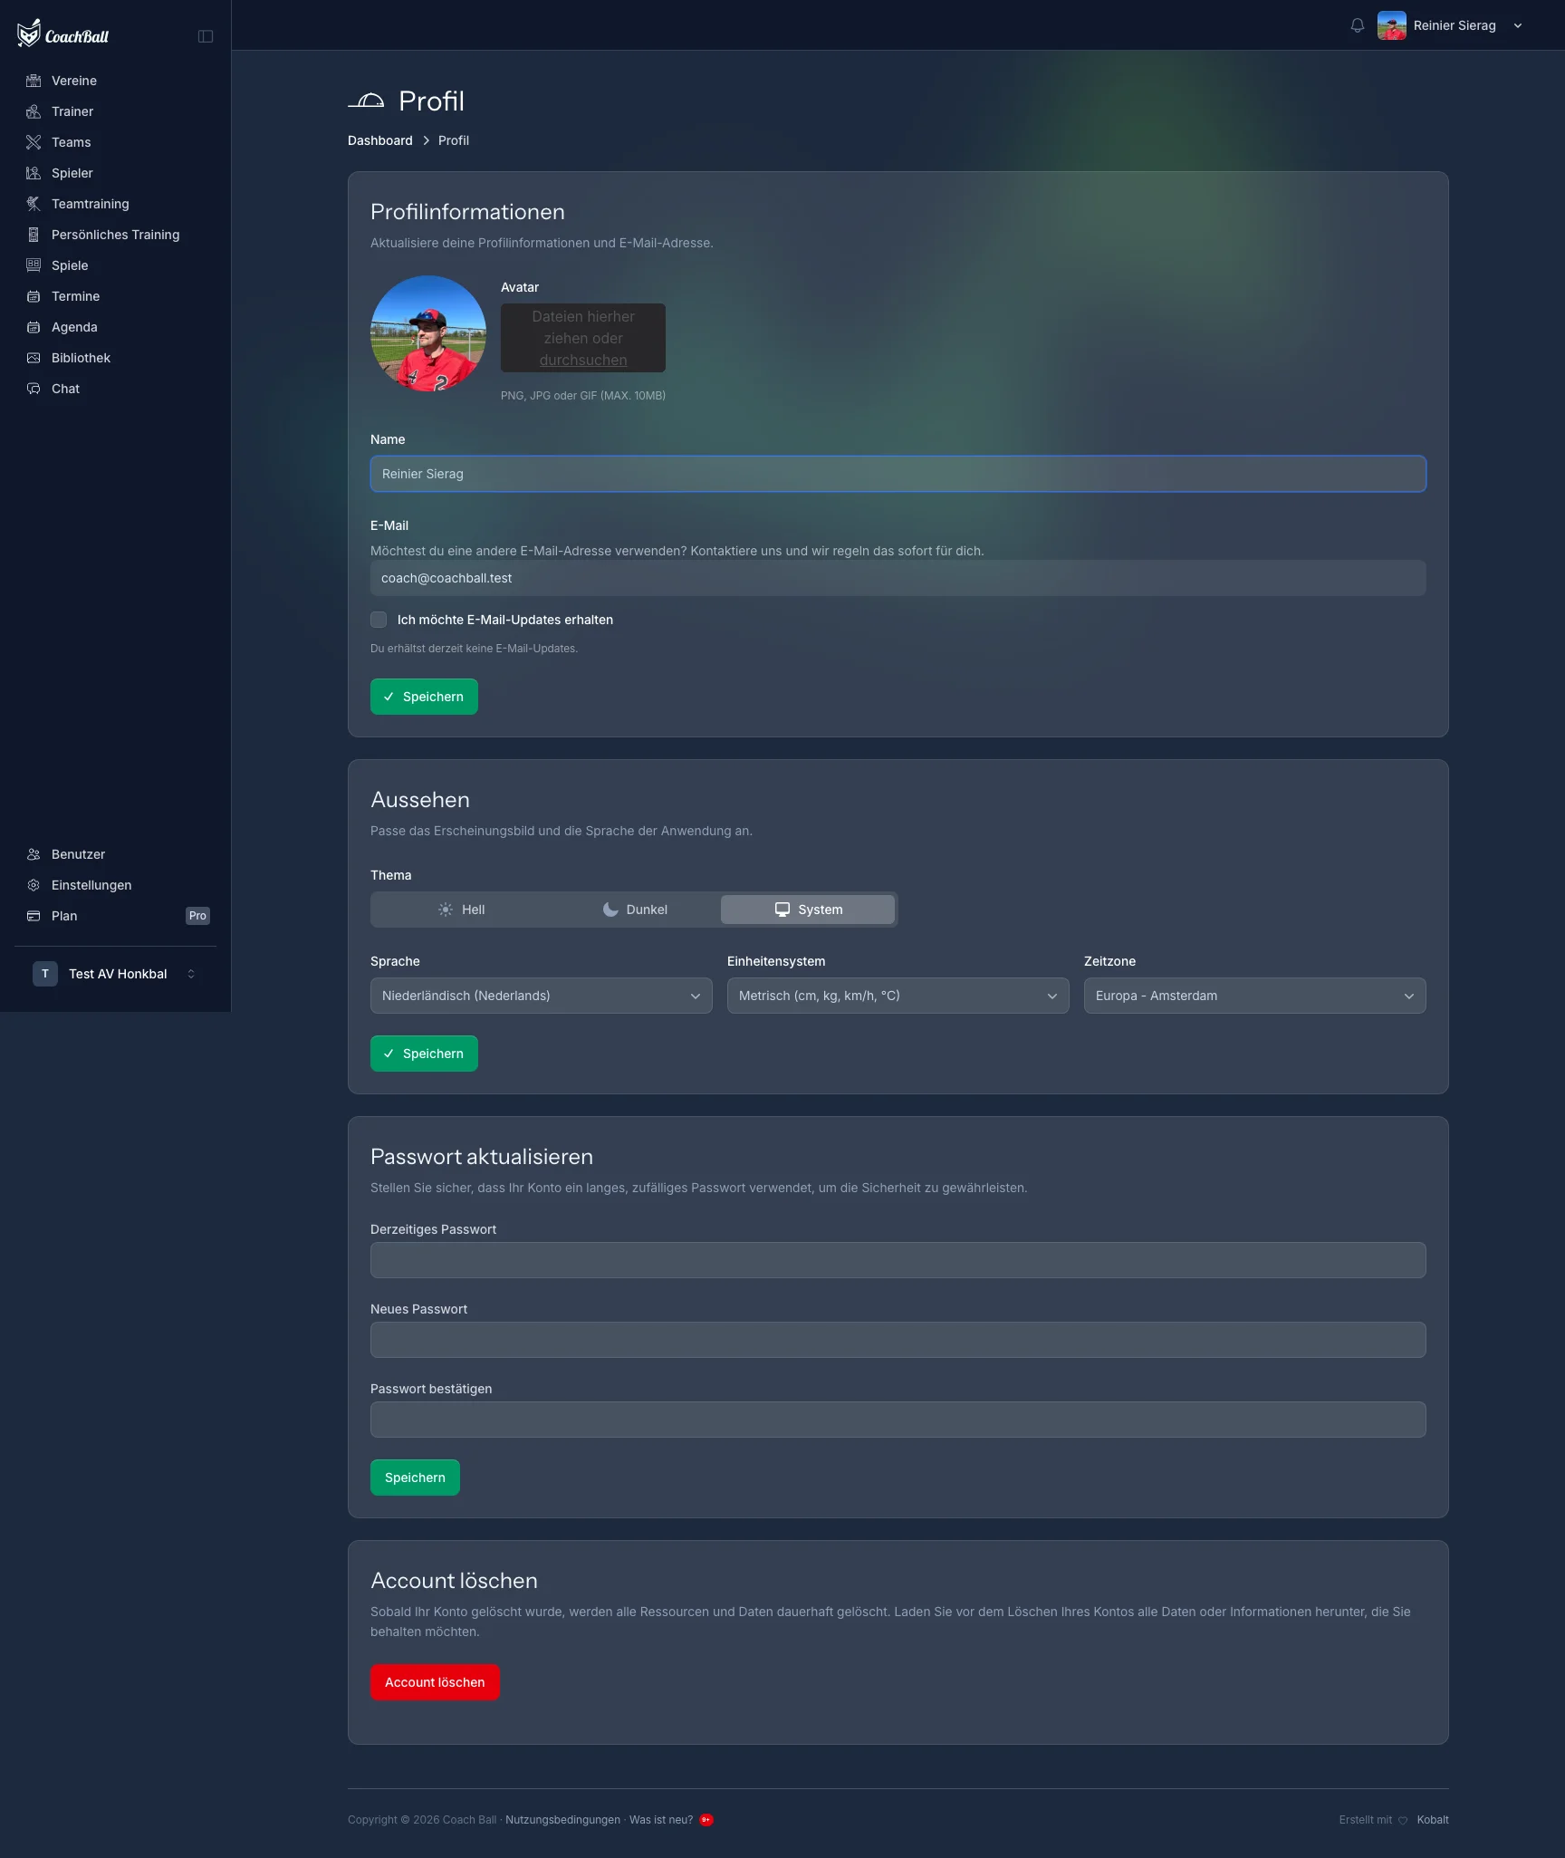This screenshot has height=1858, width=1565.
Task: Open Bibliothek from the sidebar icon
Action: tap(34, 358)
